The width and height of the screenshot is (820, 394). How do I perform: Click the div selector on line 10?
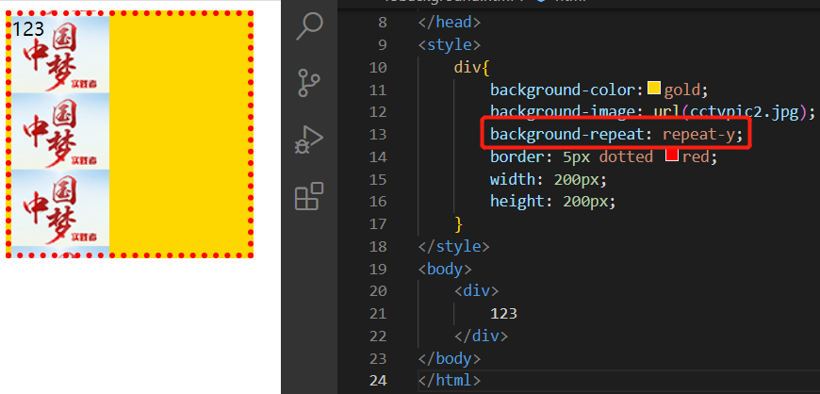click(467, 68)
